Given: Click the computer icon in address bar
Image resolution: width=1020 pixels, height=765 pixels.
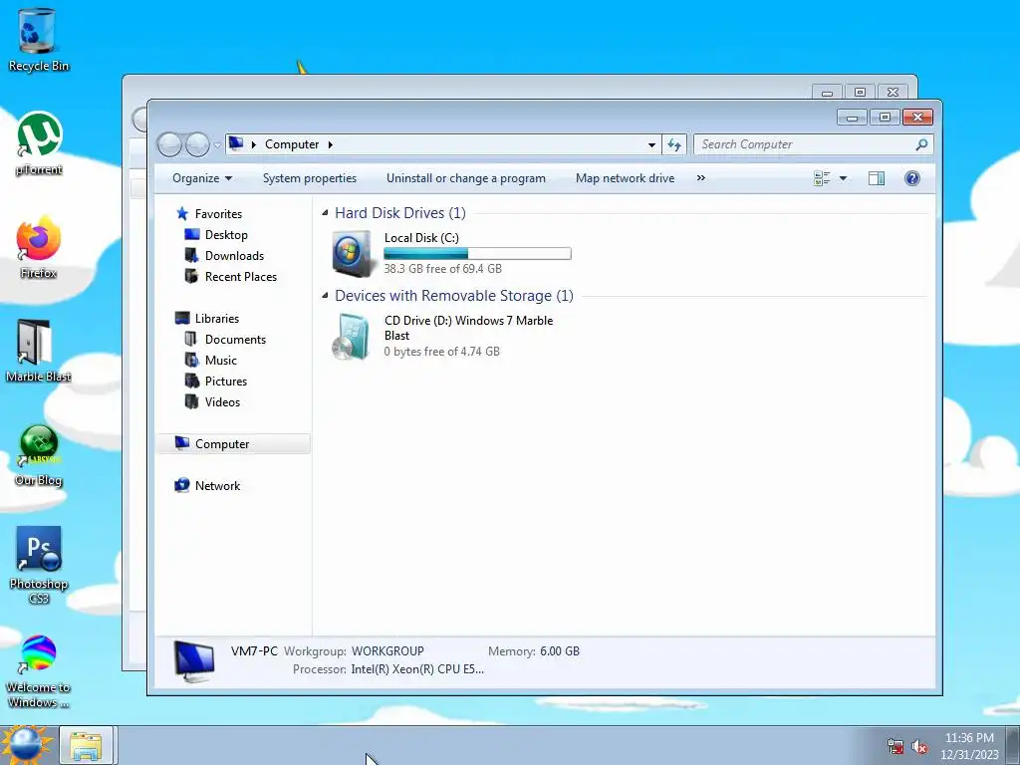Looking at the screenshot, I should [x=236, y=143].
